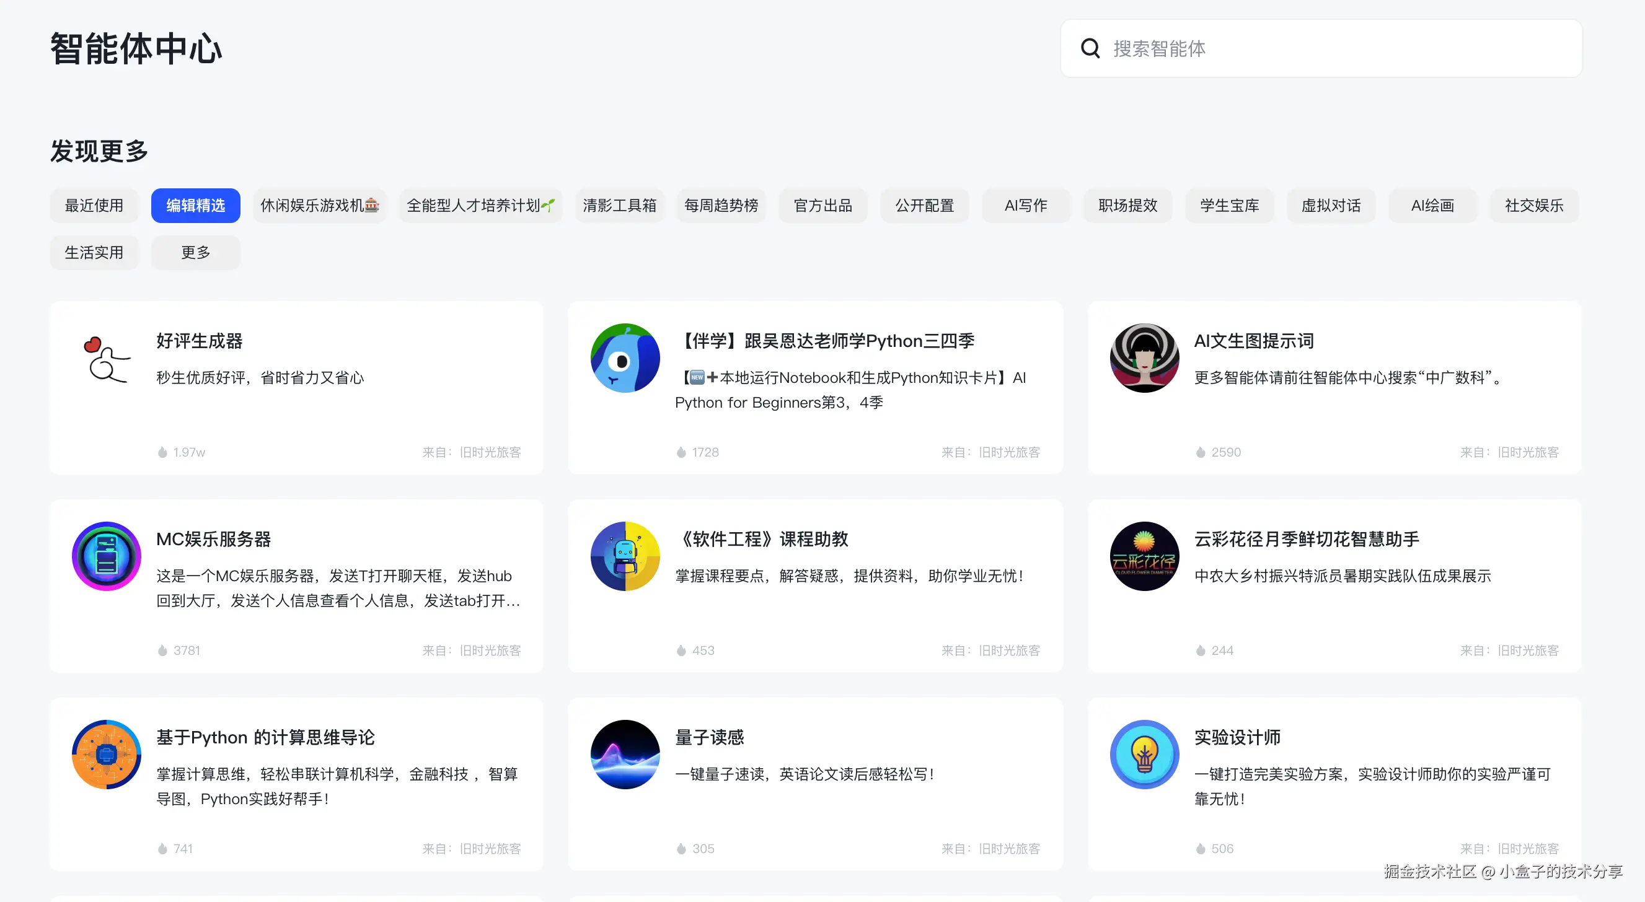Select the 生活实用 category
Screen dimensions: 1645x902
[x=94, y=253]
